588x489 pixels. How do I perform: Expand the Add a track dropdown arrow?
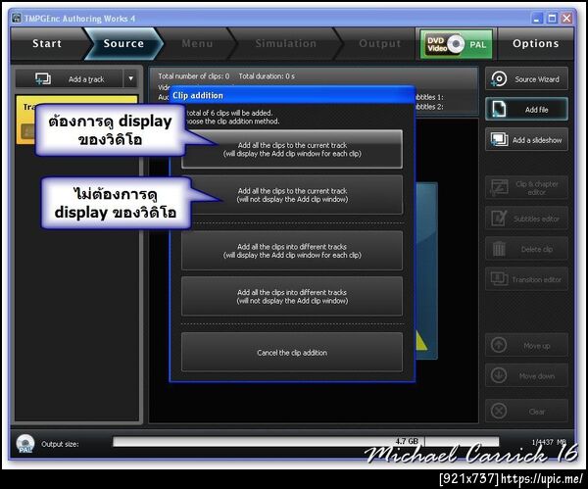pos(131,79)
